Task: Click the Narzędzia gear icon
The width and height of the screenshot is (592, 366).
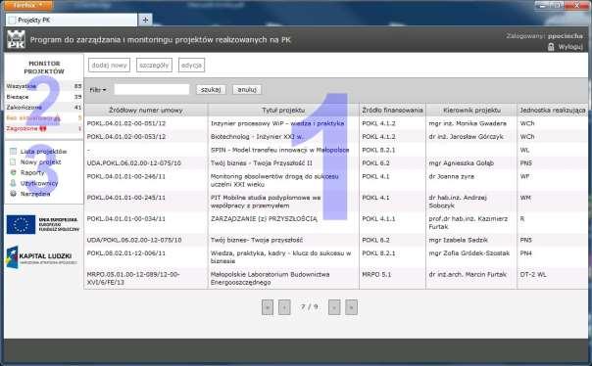Action: 13,194
